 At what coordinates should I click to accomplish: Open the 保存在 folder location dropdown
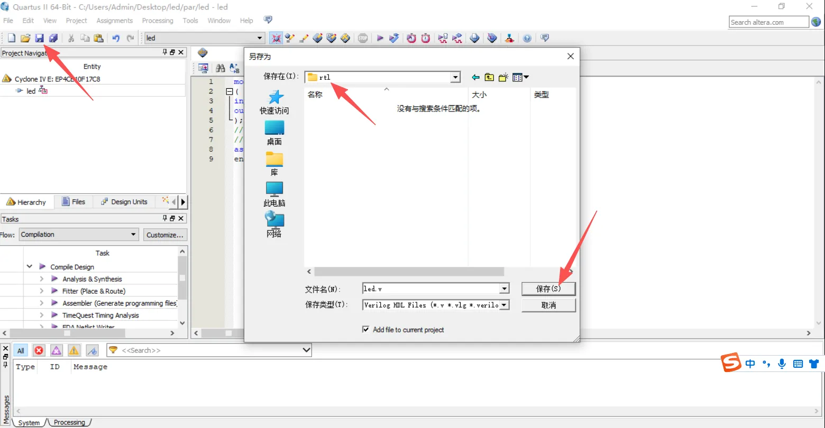coord(455,77)
